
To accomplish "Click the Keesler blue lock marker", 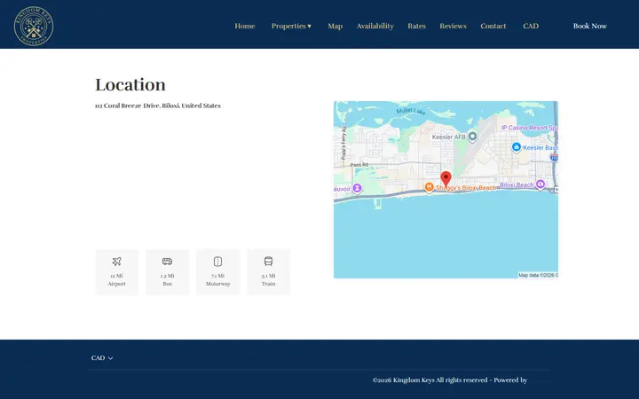I will (x=516, y=147).
